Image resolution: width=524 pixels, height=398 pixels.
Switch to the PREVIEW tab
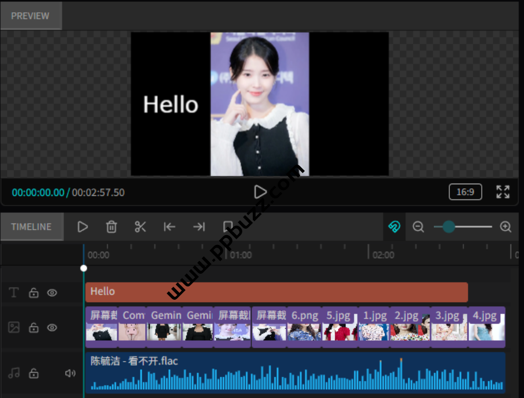31,16
